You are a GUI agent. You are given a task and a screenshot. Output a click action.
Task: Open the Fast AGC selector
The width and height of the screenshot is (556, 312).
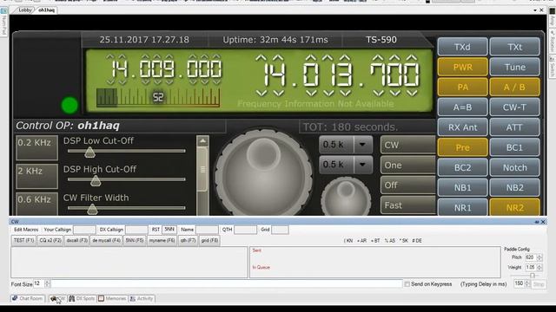(x=408, y=205)
